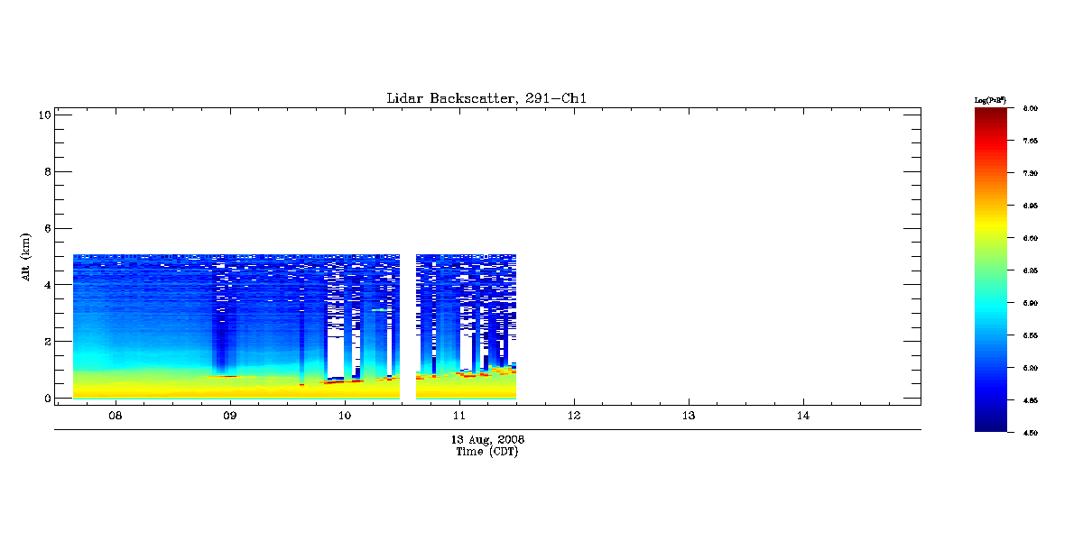Click the colorbar value '7.30'

[1032, 173]
